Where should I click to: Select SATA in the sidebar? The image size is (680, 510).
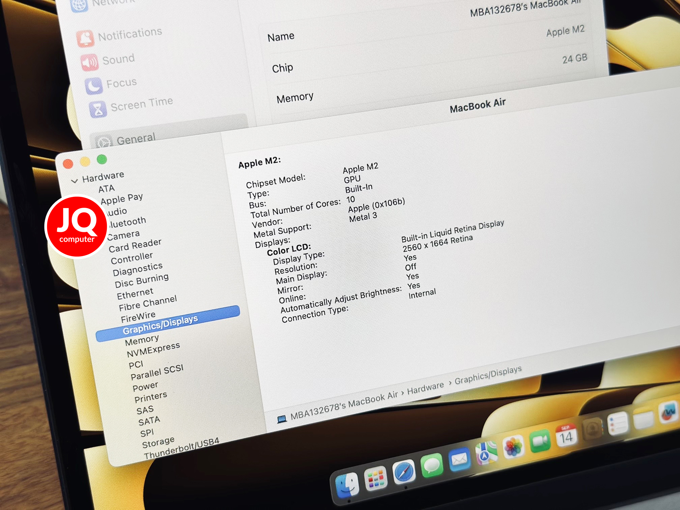149,421
